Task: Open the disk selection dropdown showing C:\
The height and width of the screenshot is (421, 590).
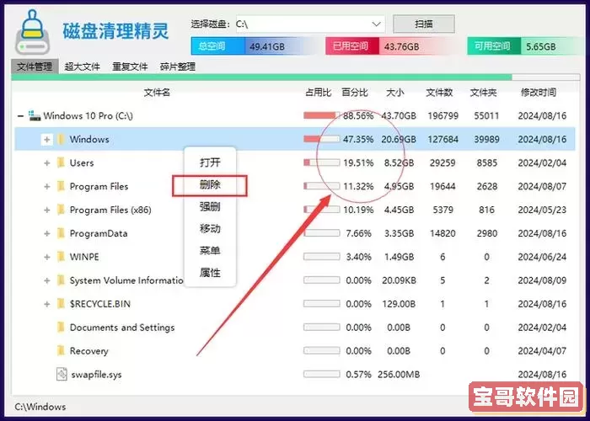Action: [x=378, y=24]
